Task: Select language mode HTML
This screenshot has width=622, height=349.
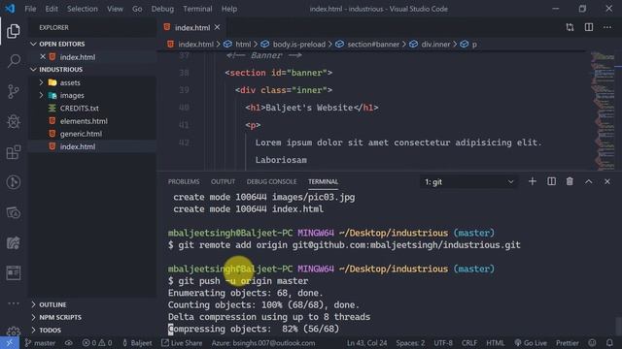Action: pos(495,342)
